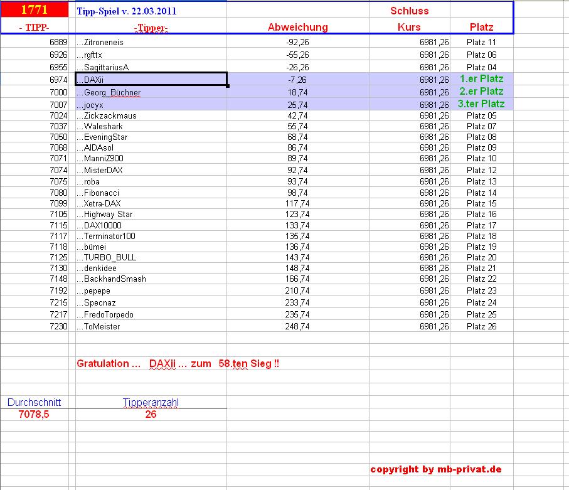
Task: Click the copyright by mb-privat.de text
Action: click(436, 469)
